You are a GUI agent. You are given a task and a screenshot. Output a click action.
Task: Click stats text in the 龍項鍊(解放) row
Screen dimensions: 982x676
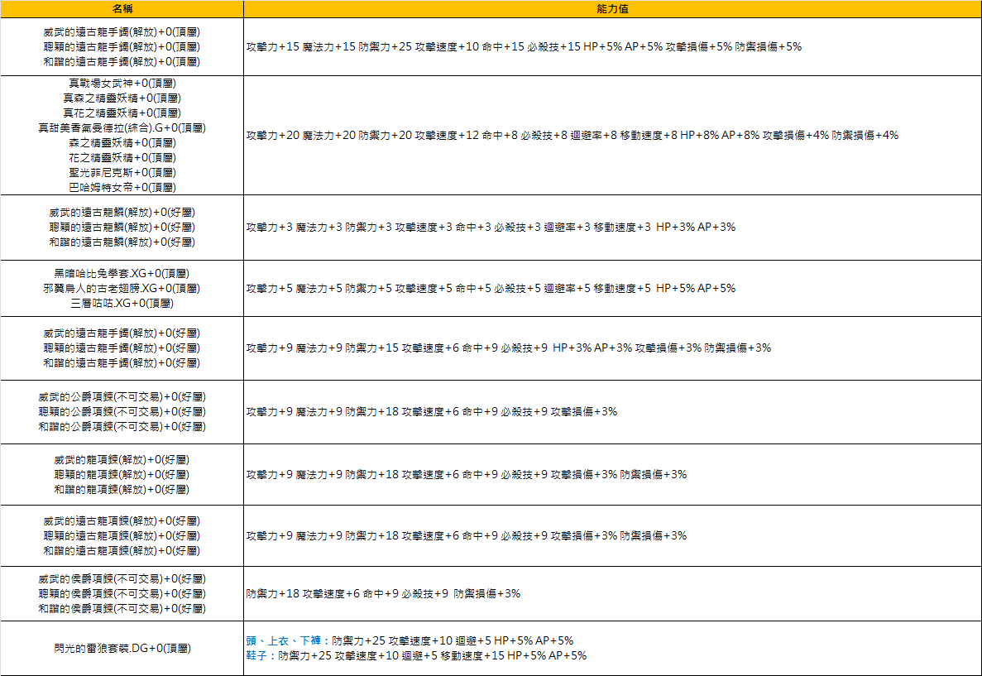point(467,475)
